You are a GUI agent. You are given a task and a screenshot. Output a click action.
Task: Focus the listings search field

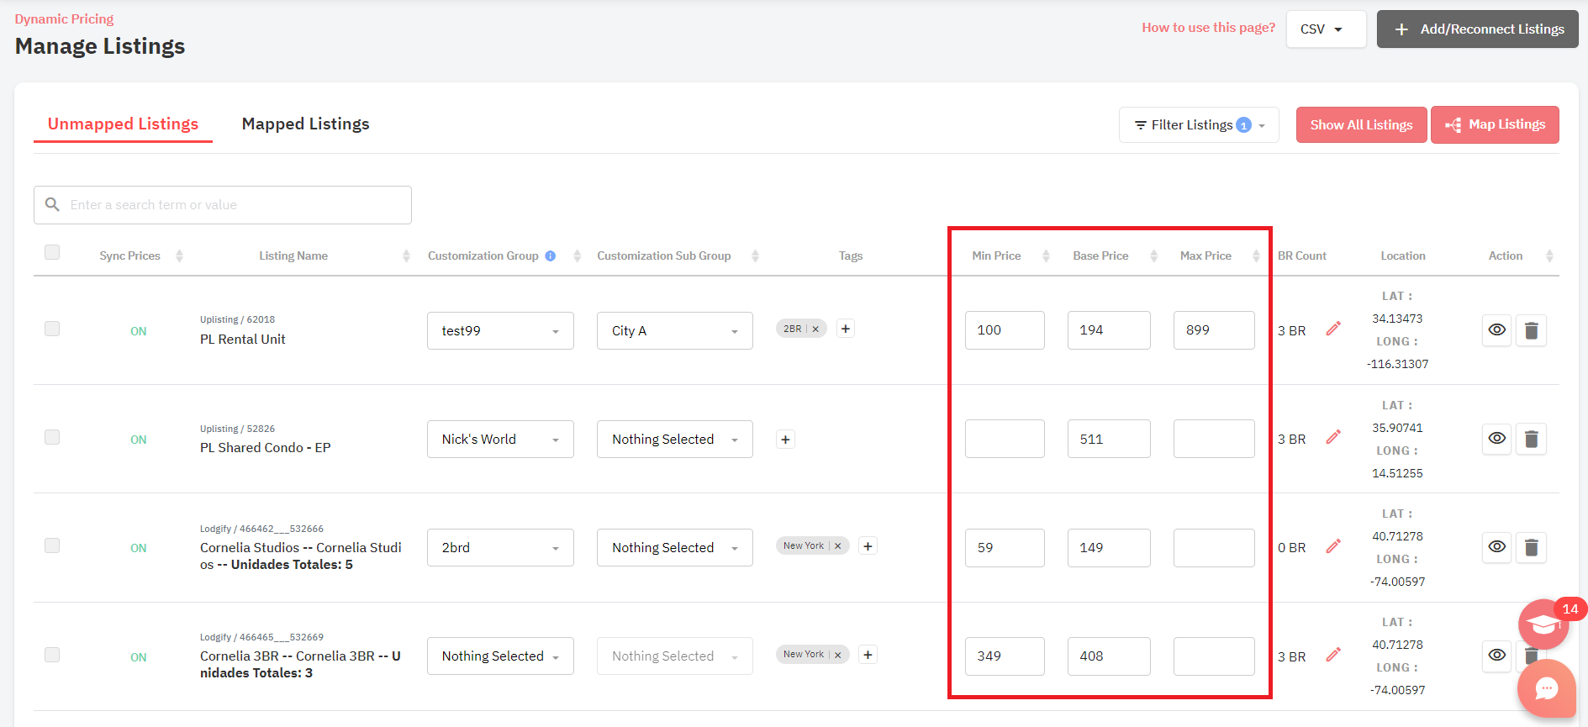[223, 205]
